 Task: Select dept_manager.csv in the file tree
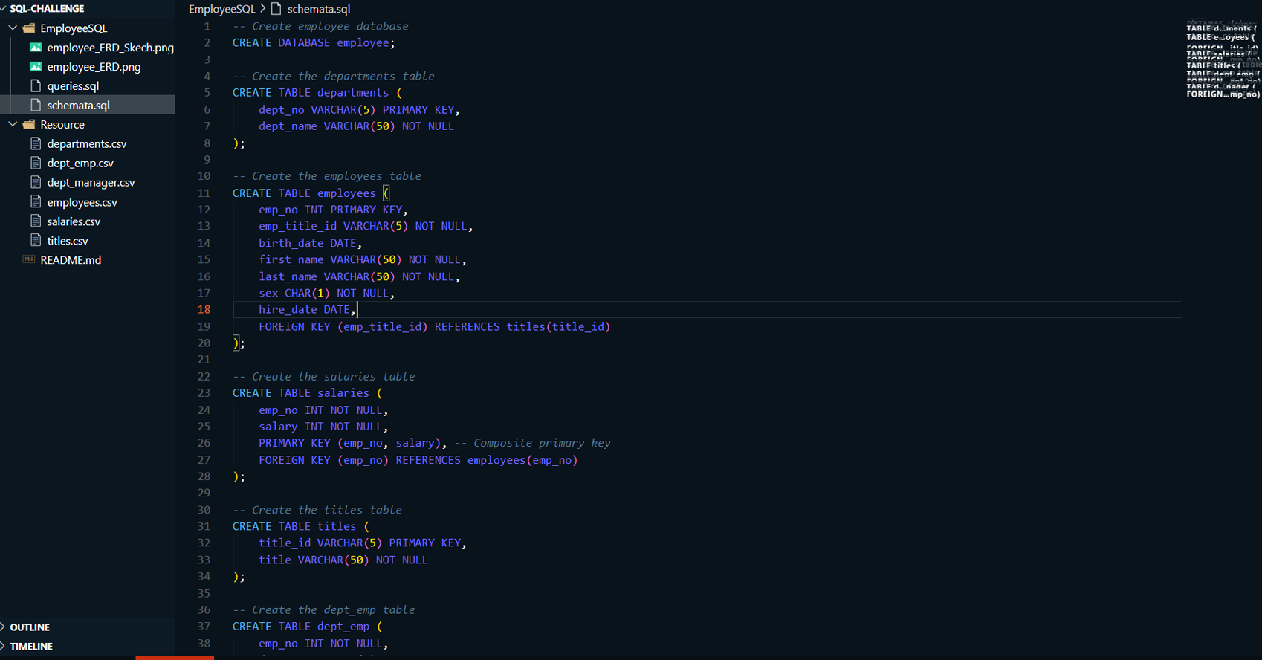click(x=91, y=183)
